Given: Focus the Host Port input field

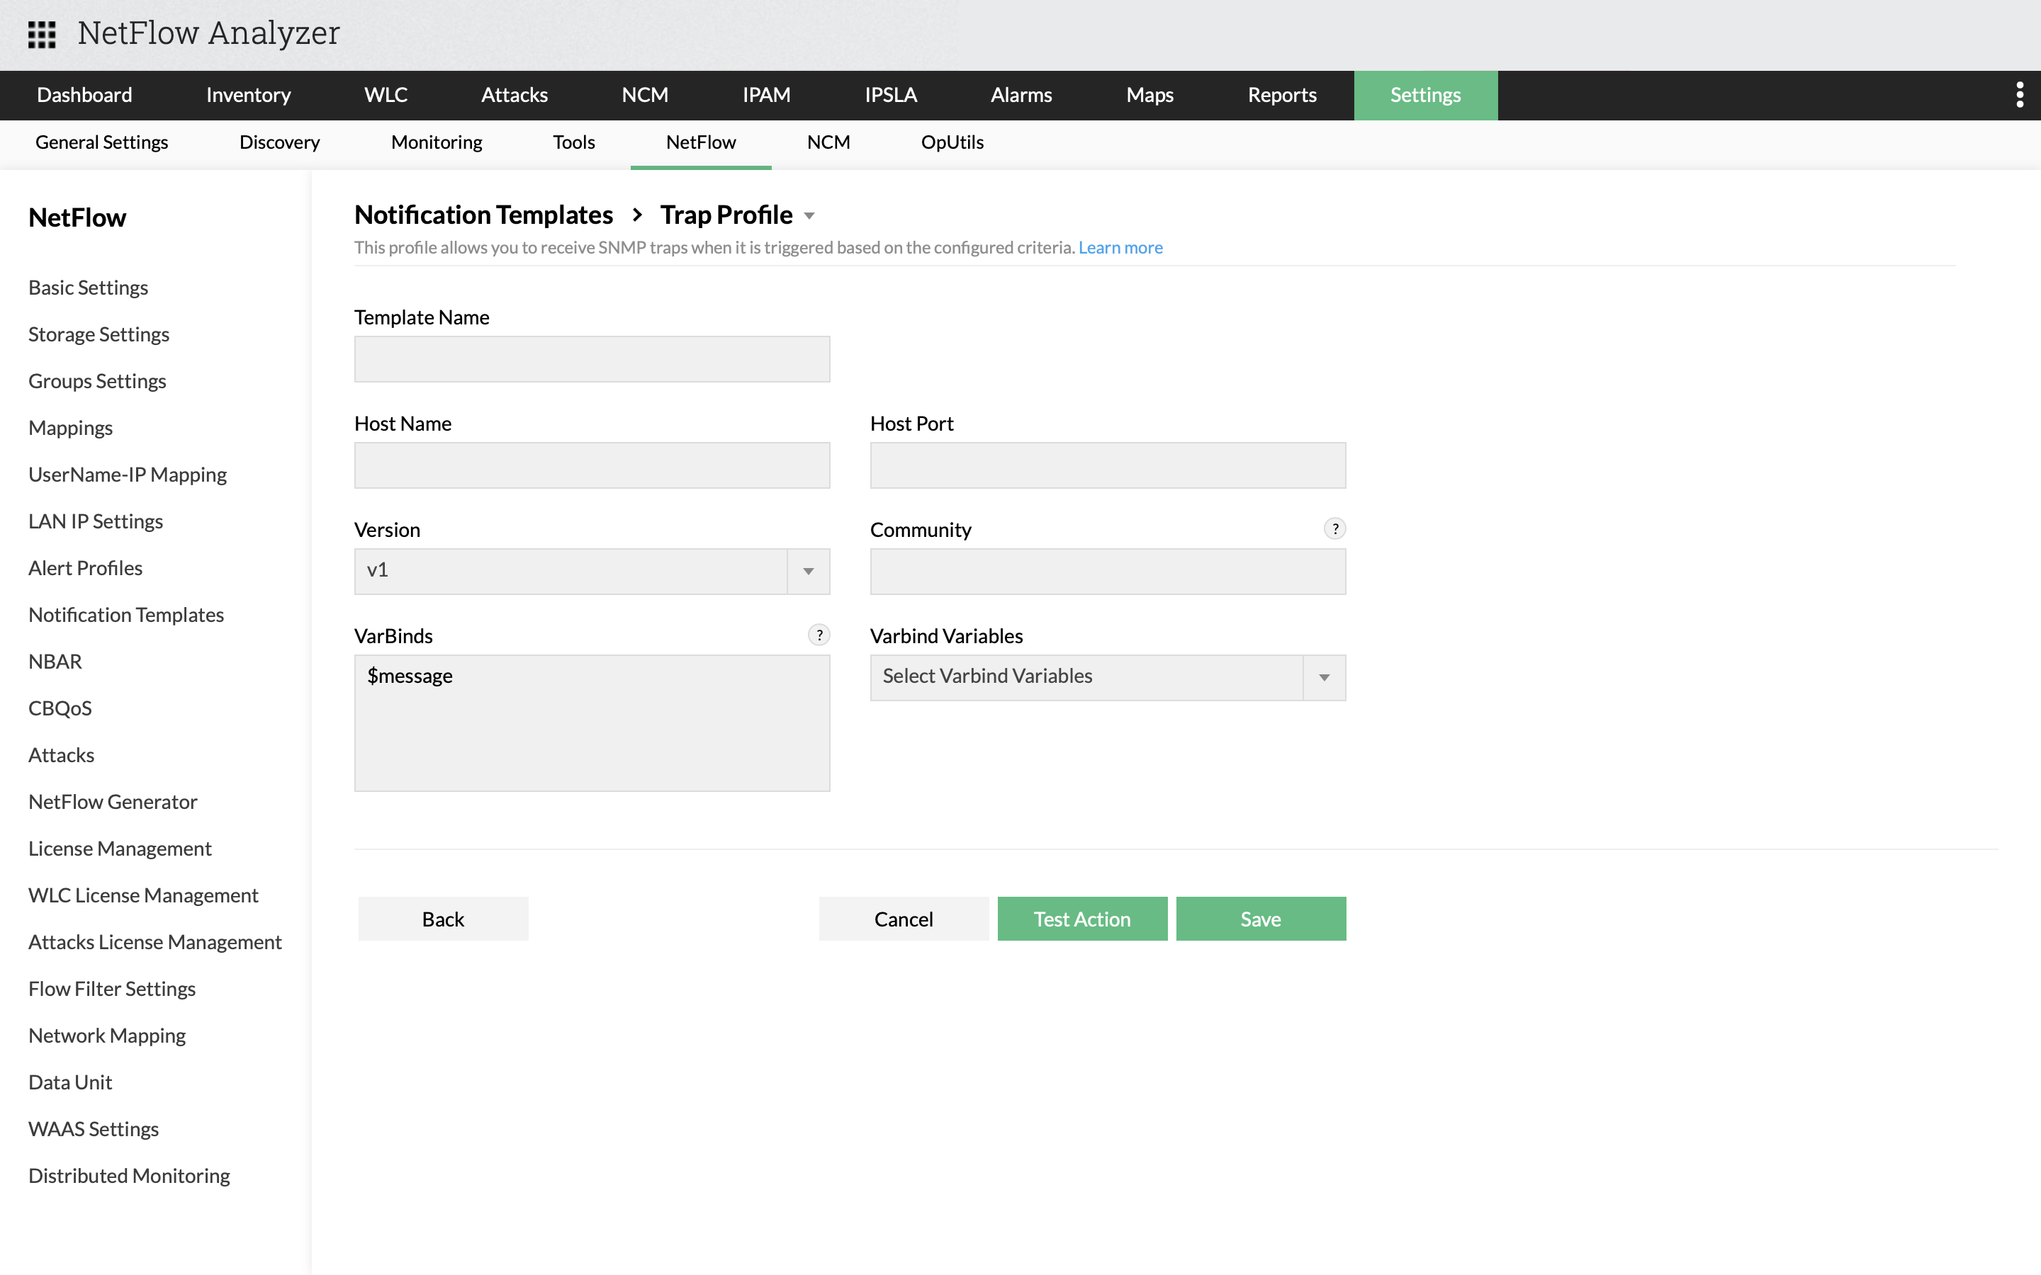Looking at the screenshot, I should [1106, 465].
